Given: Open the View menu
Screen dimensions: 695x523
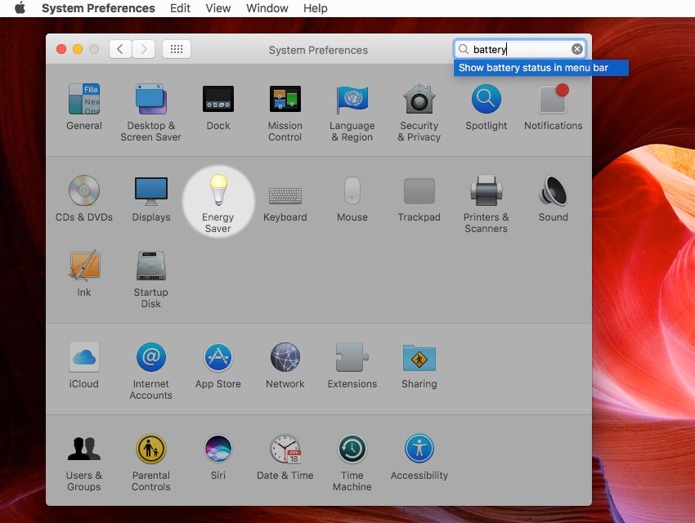Looking at the screenshot, I should click(218, 8).
